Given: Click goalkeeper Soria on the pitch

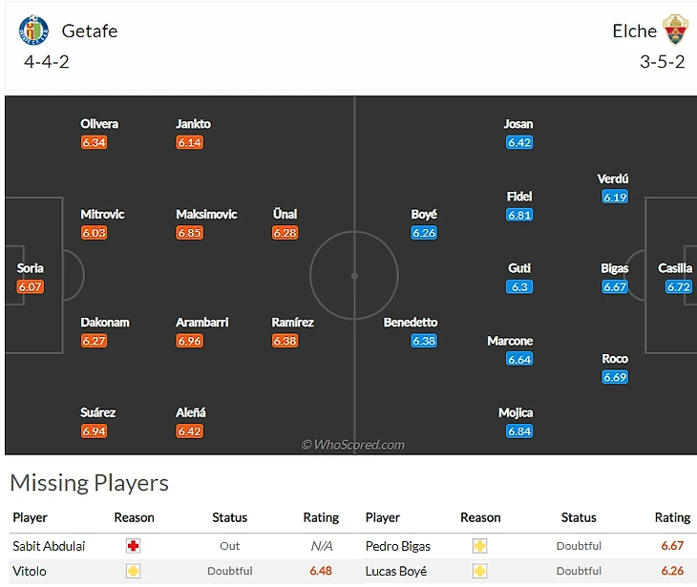Looking at the screenshot, I should click(31, 268).
